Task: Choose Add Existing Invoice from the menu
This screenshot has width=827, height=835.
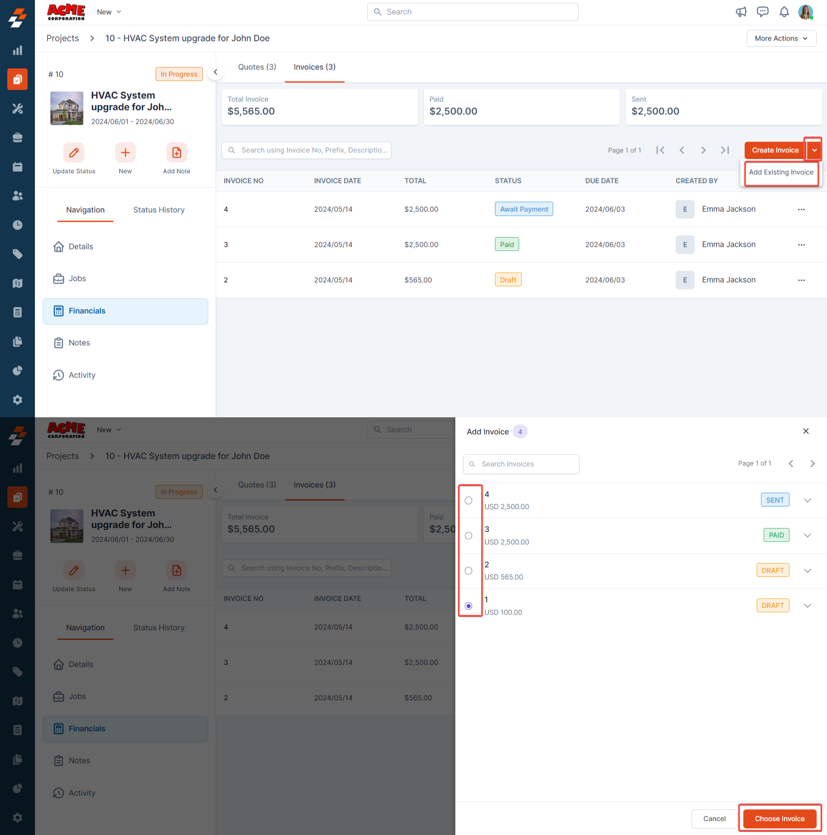Action: point(781,172)
